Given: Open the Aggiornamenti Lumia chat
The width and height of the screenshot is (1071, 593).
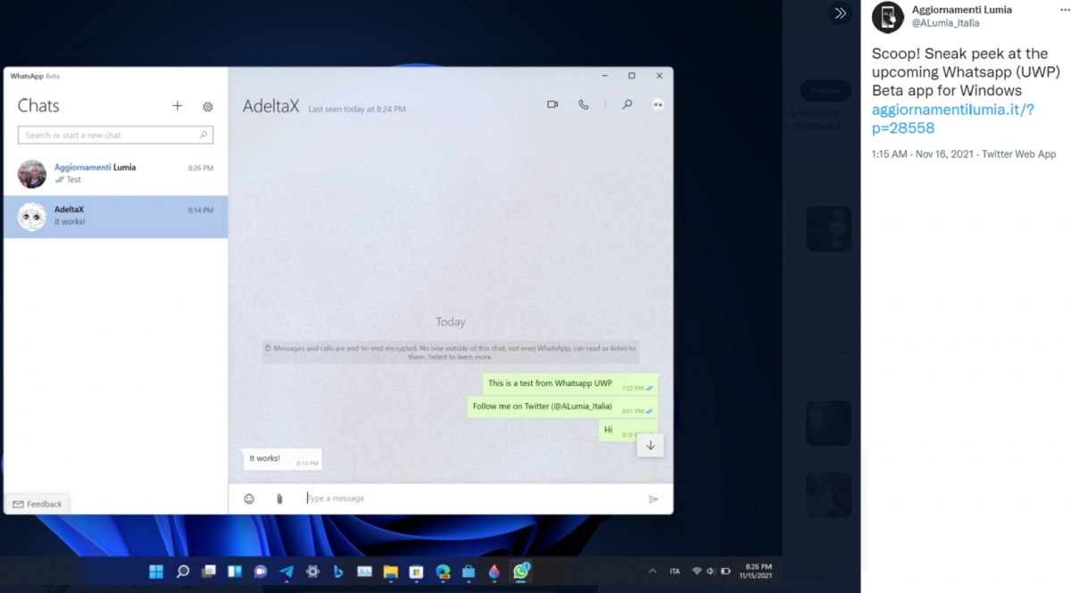Looking at the screenshot, I should click(x=116, y=174).
